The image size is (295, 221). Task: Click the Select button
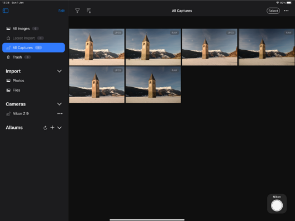click(273, 11)
